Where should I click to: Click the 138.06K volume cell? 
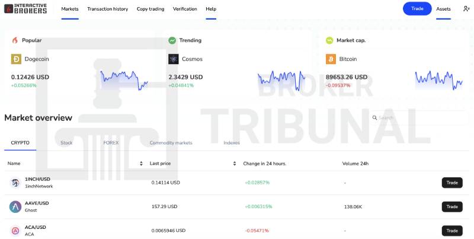[x=353, y=207]
